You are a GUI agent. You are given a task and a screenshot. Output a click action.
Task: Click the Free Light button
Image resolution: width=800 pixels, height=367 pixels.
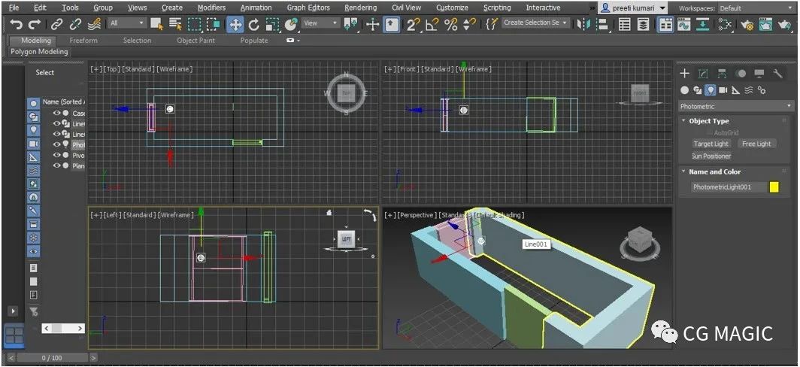tap(756, 144)
